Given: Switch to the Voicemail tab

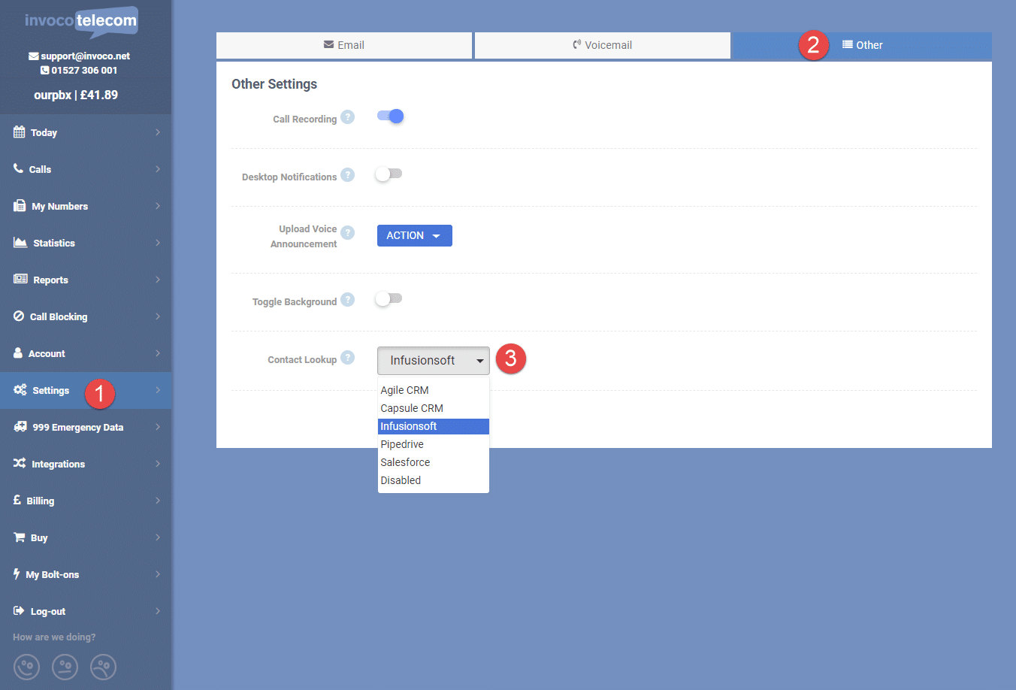Looking at the screenshot, I should point(603,45).
